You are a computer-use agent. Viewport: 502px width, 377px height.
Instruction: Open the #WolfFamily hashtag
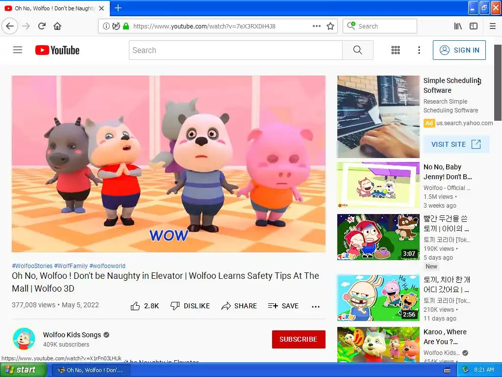point(71,266)
